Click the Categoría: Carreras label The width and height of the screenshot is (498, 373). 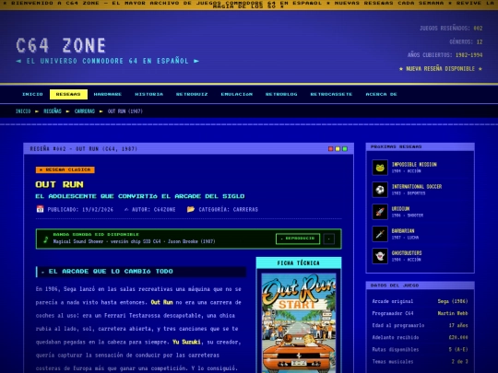[x=229, y=209]
